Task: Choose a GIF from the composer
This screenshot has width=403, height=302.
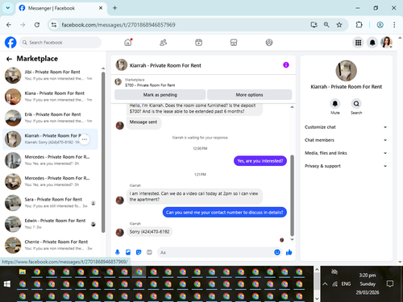Action: pyautogui.click(x=149, y=252)
